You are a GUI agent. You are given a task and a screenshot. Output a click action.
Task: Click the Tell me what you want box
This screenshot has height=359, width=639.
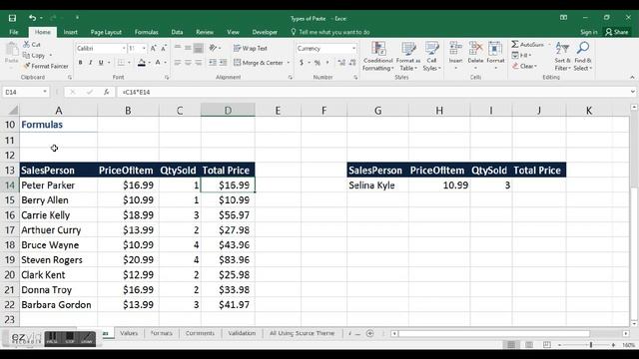pos(330,32)
